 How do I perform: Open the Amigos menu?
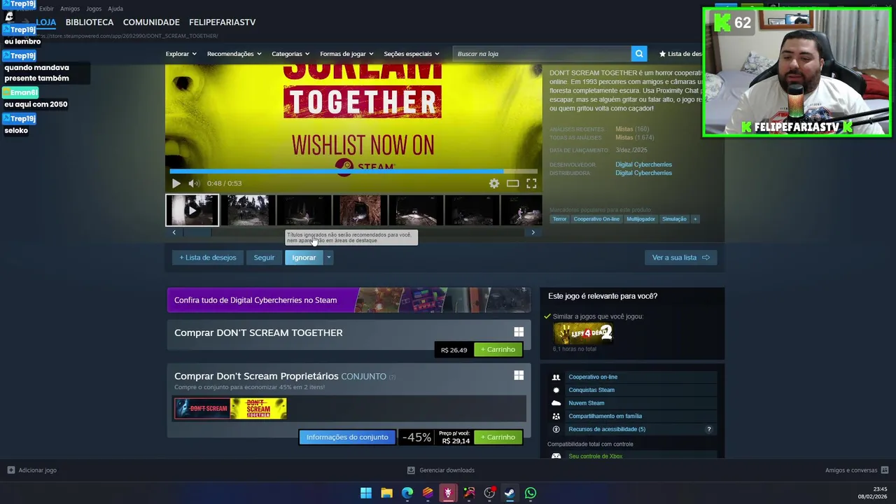[x=70, y=8]
